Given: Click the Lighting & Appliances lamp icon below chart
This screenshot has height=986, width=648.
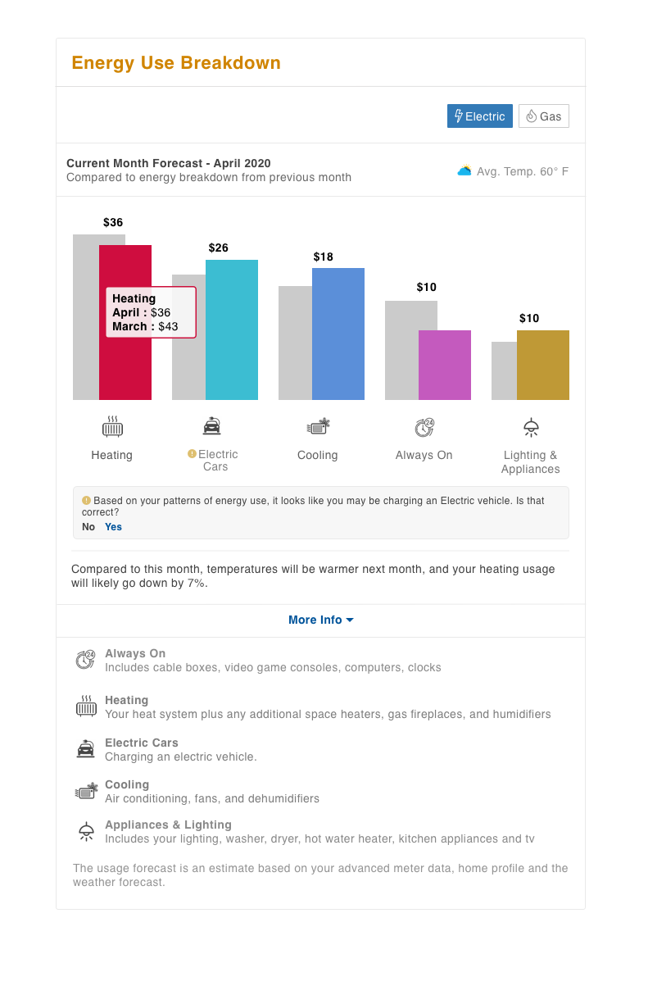Looking at the screenshot, I should coord(531,427).
